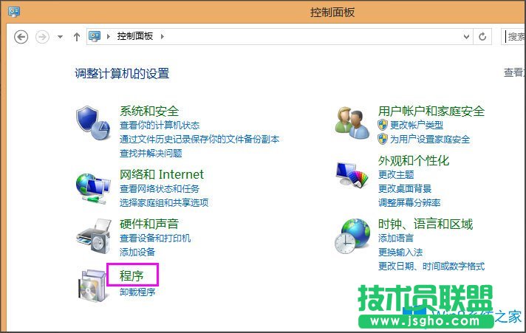Open the recent locations dropdown arrow
526x333 pixels.
[x=60, y=37]
